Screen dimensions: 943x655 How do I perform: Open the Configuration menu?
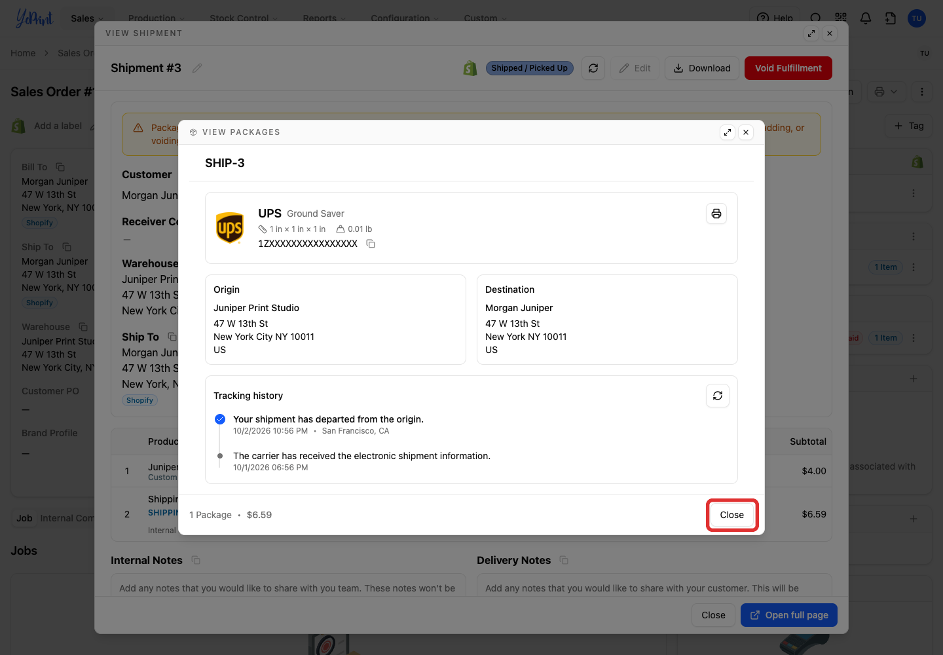pyautogui.click(x=405, y=18)
